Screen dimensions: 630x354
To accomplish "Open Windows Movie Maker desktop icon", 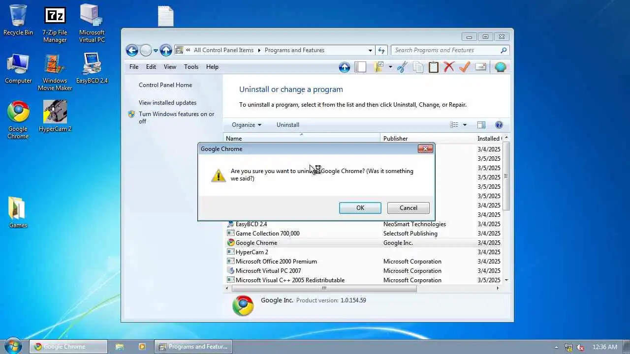I will click(x=55, y=72).
